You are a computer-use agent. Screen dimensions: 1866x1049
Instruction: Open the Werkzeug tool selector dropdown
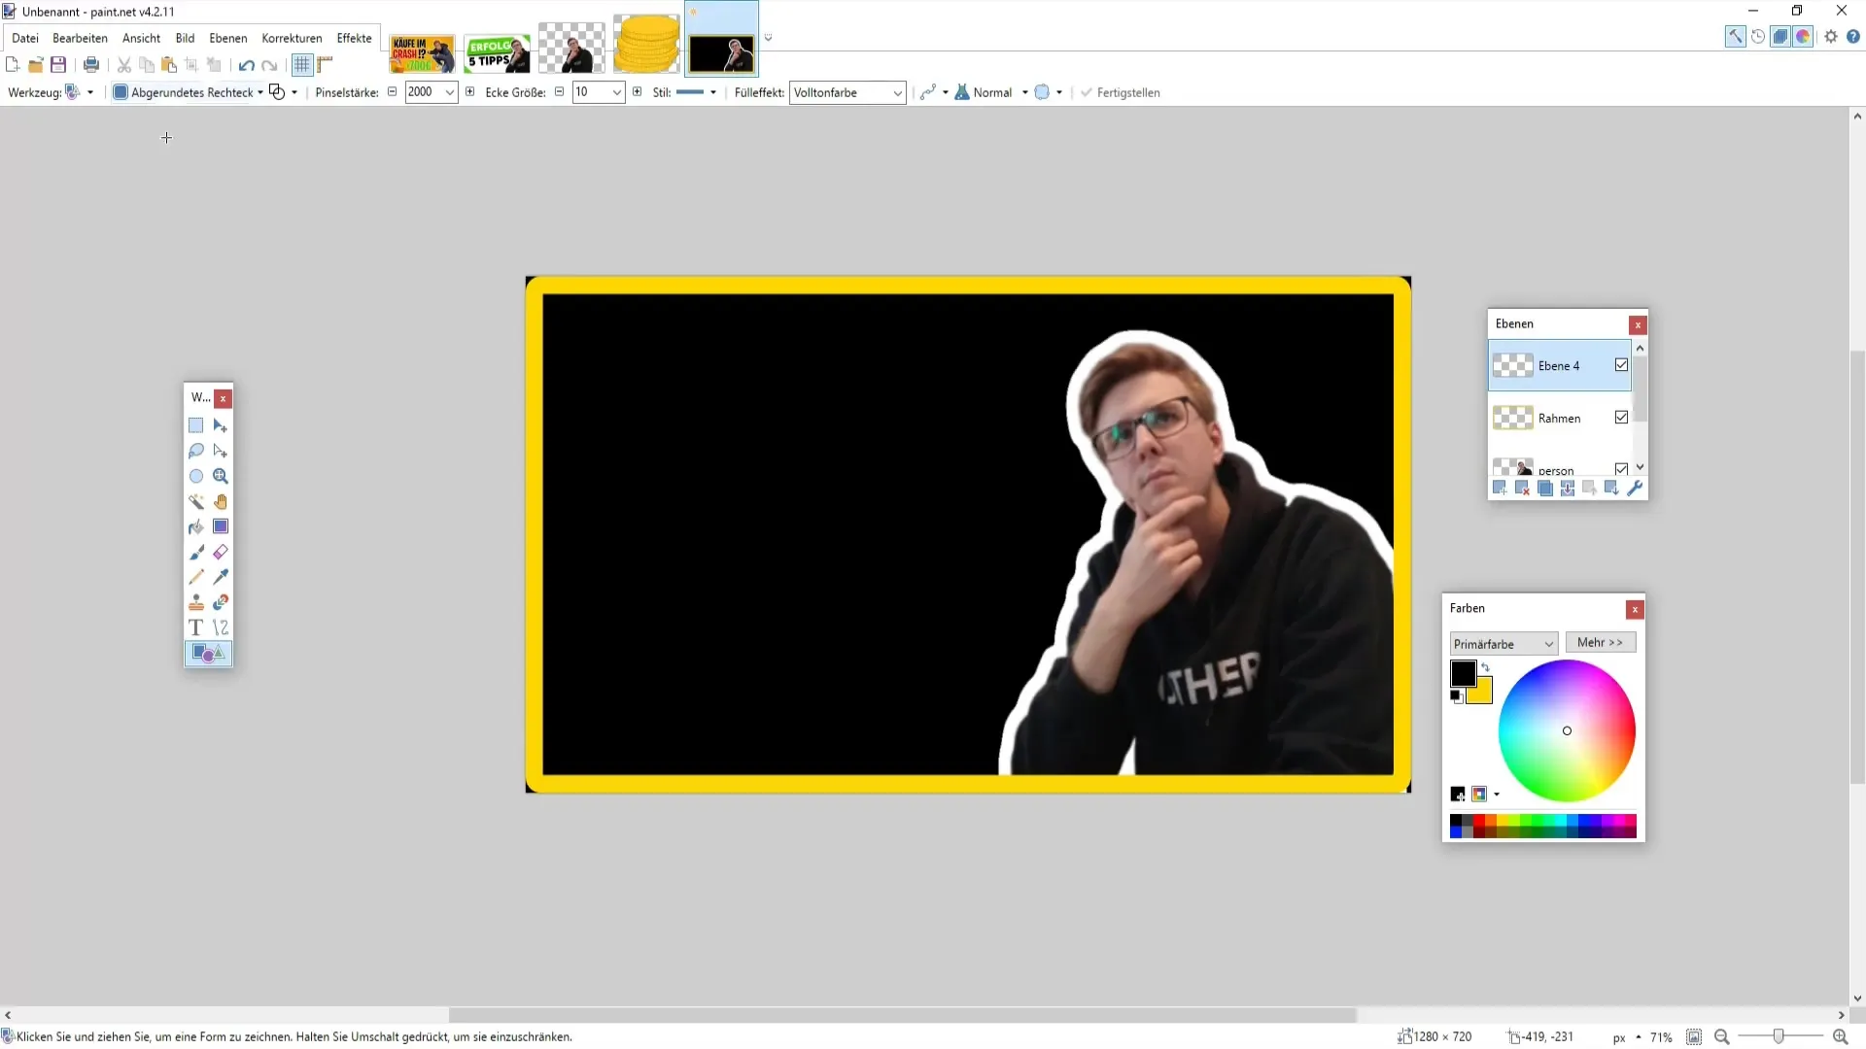(89, 92)
